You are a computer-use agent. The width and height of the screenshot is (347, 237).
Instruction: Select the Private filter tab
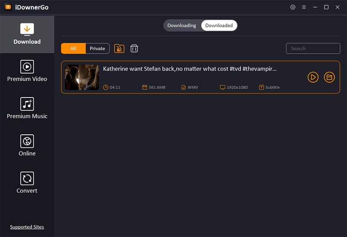97,49
